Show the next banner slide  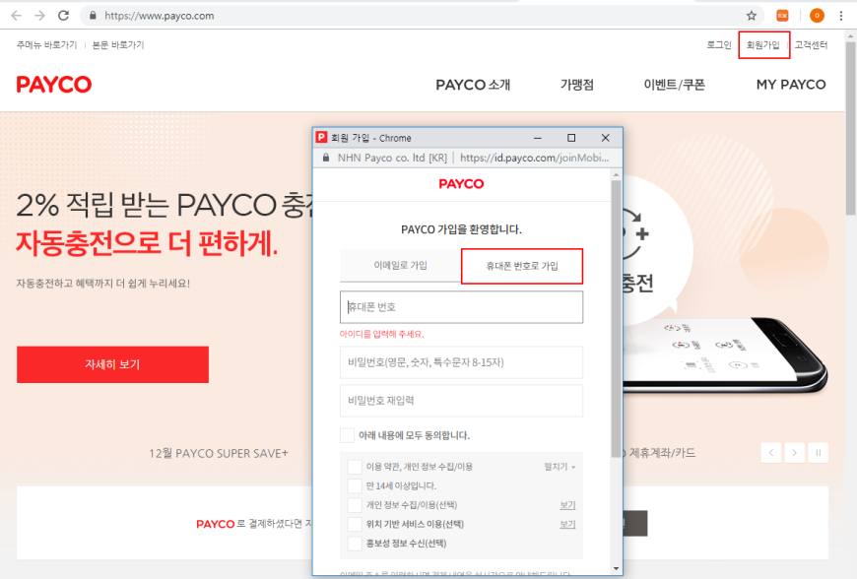tap(794, 452)
